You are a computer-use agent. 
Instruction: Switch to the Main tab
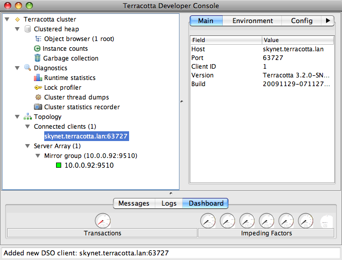click(206, 21)
